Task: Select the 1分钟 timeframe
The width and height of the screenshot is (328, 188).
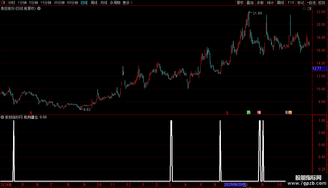Action: tap(22, 3)
